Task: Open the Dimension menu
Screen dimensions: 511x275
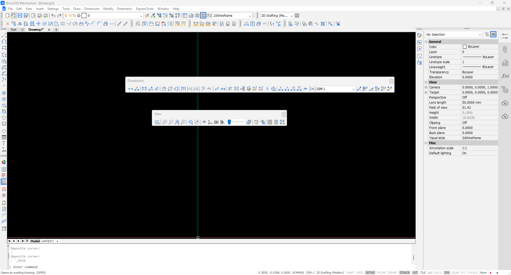Action: pyautogui.click(x=92, y=9)
